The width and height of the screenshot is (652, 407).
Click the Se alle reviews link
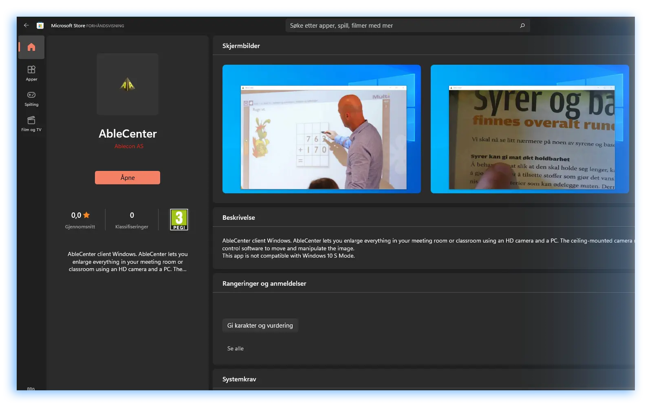click(236, 348)
